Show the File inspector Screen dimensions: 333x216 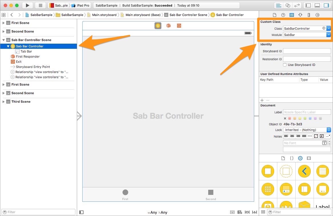(274, 15)
